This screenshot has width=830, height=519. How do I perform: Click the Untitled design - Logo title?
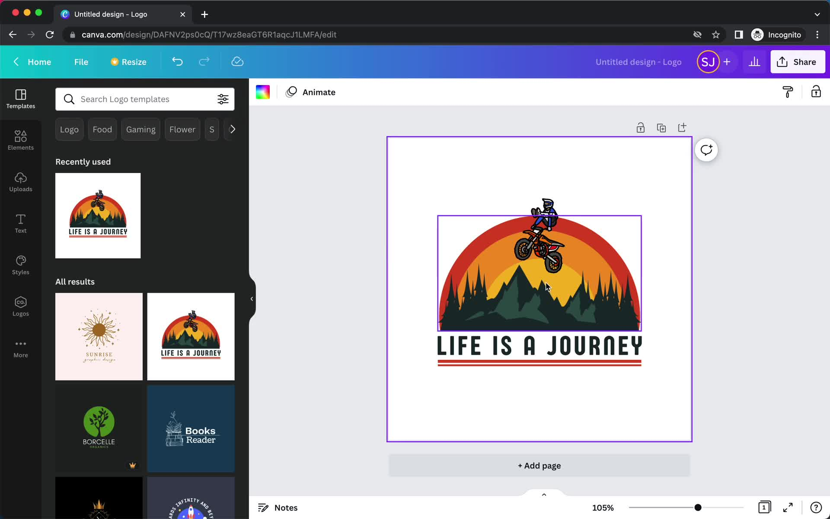pyautogui.click(x=638, y=62)
